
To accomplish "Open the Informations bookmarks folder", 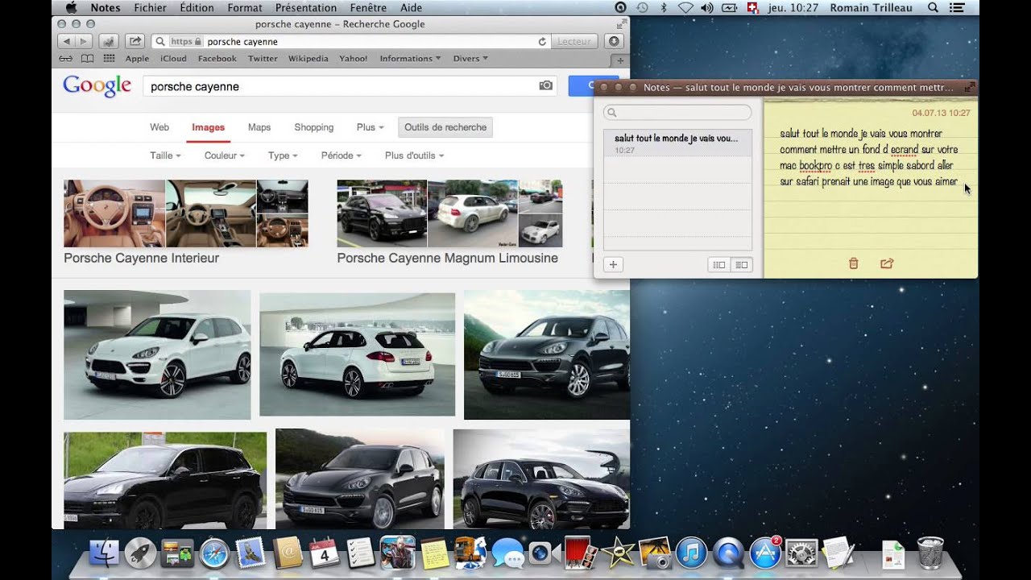I will pos(410,59).
